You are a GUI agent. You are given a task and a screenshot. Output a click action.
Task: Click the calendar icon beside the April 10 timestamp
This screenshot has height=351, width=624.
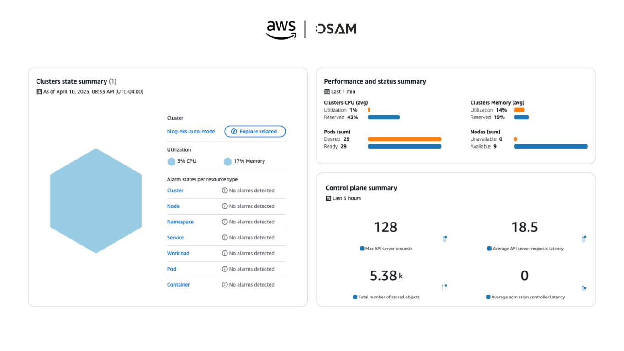pos(39,91)
